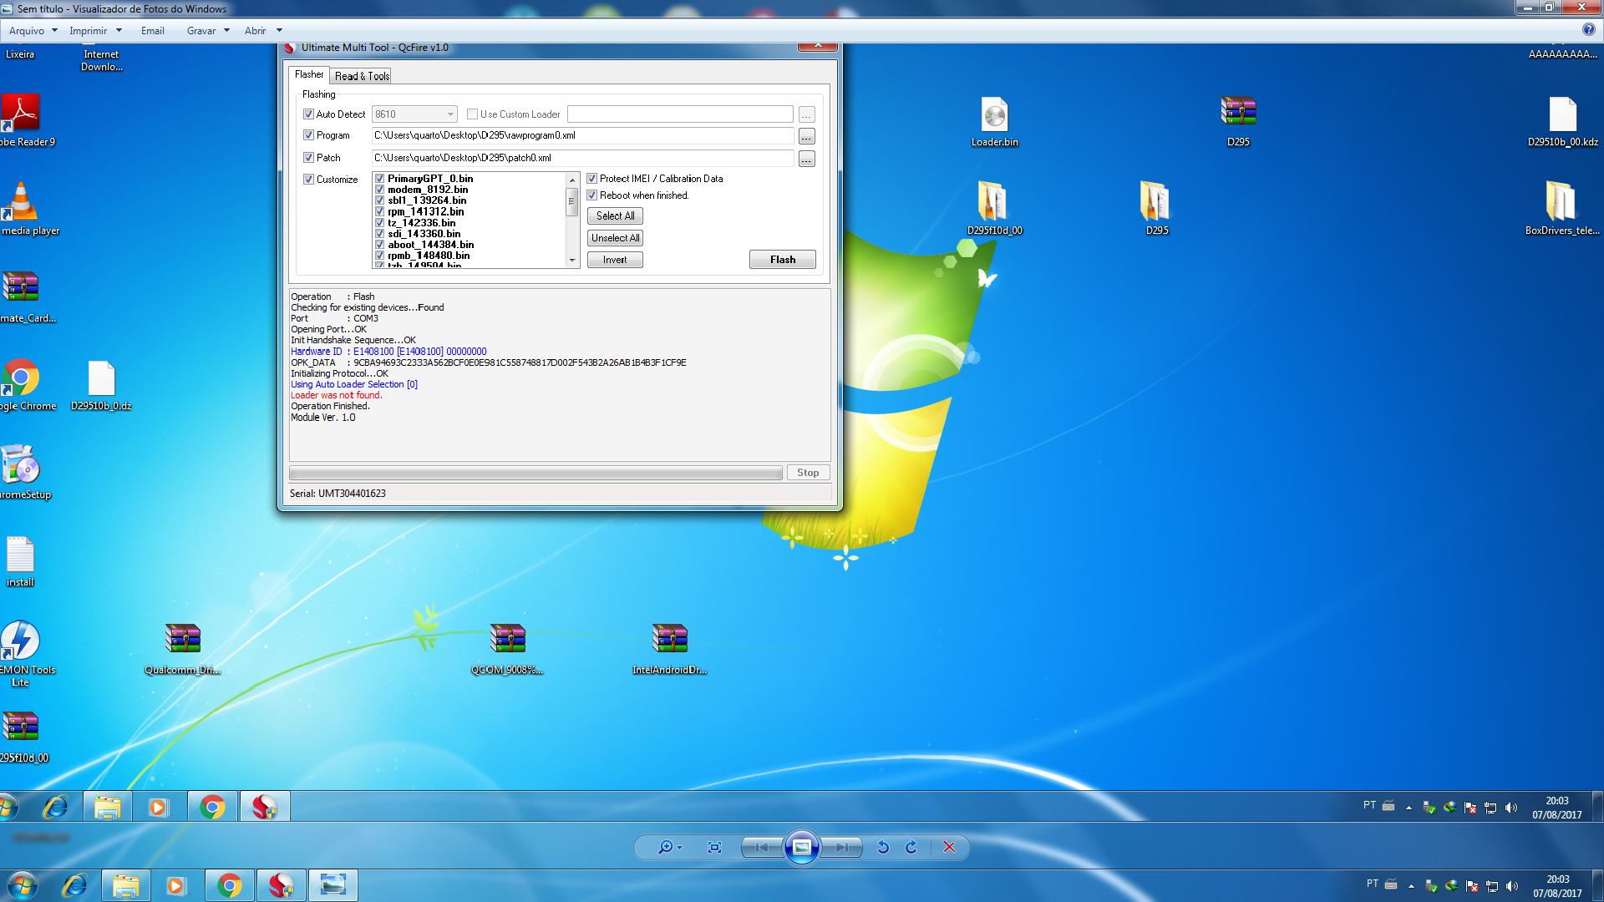Open the zoom magnifier control
1604x902 pixels.
pos(670,847)
